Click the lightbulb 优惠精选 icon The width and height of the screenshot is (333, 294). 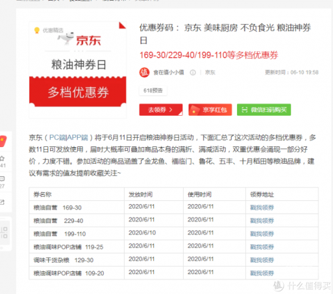tap(37, 30)
